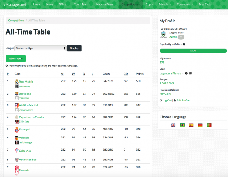Image resolution: width=228 pixels, height=177 pixels.
Task: Open the Community navbar menu
Action: 185,4
